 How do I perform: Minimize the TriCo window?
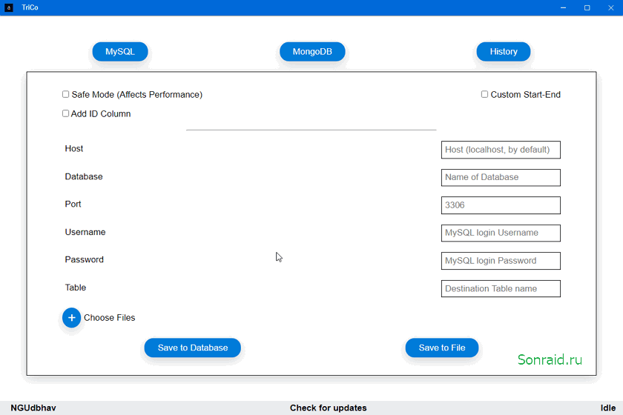coord(563,7)
